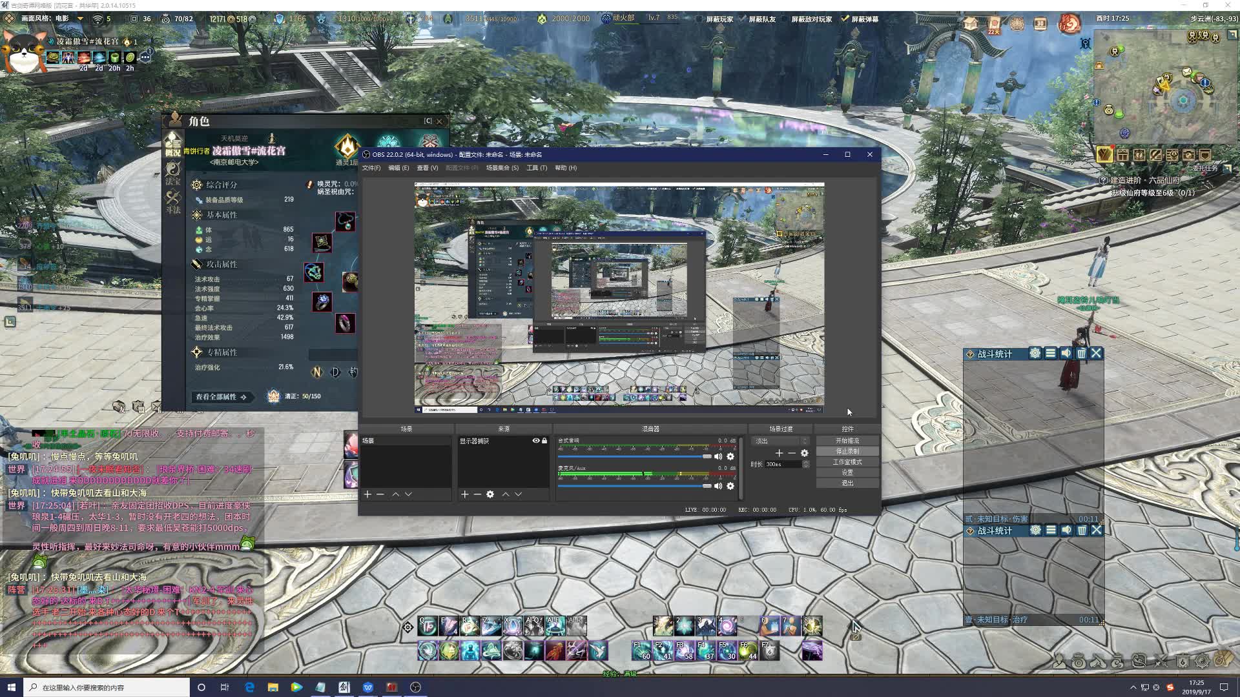
Task: Clear upper 战斗统计 data with trash icon
Action: (x=1082, y=353)
